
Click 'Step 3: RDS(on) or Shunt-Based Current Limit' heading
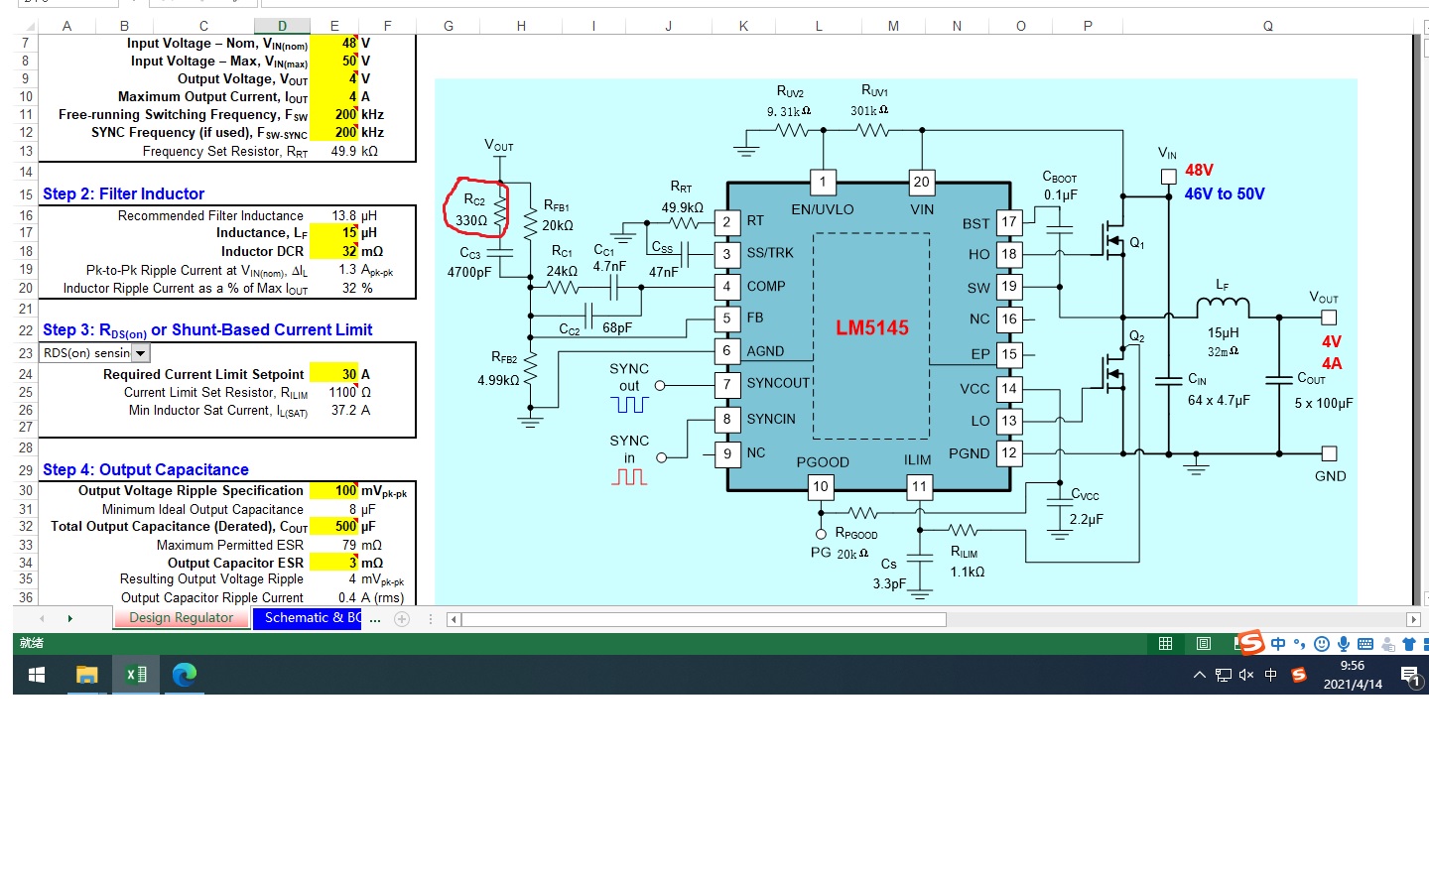tap(207, 330)
